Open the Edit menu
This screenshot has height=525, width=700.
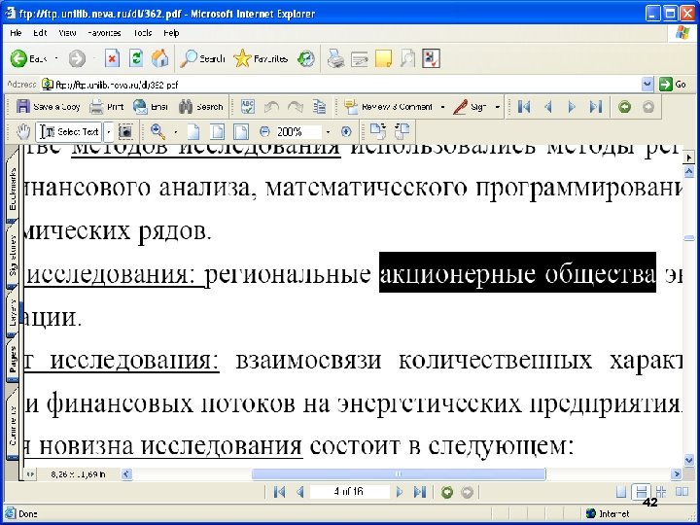(x=40, y=33)
